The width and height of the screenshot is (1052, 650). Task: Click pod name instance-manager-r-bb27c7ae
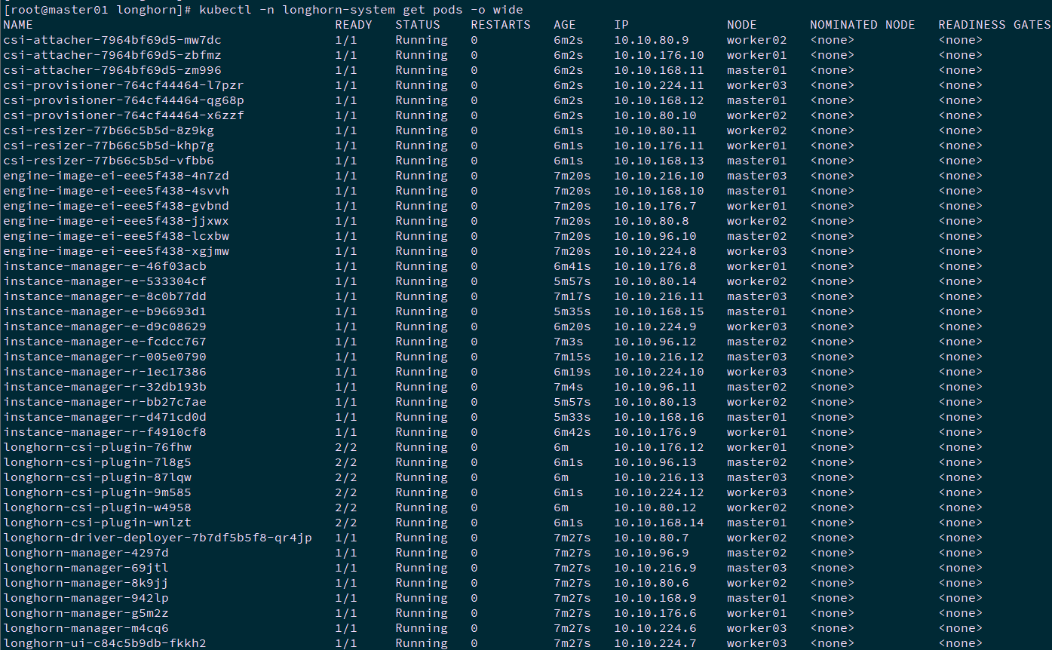pyautogui.click(x=105, y=402)
